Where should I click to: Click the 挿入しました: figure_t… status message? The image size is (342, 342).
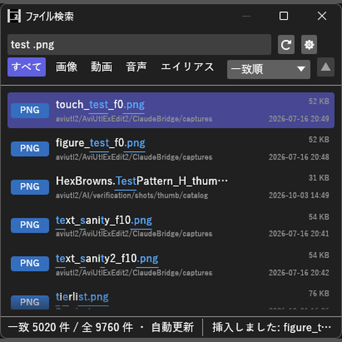[x=271, y=327]
